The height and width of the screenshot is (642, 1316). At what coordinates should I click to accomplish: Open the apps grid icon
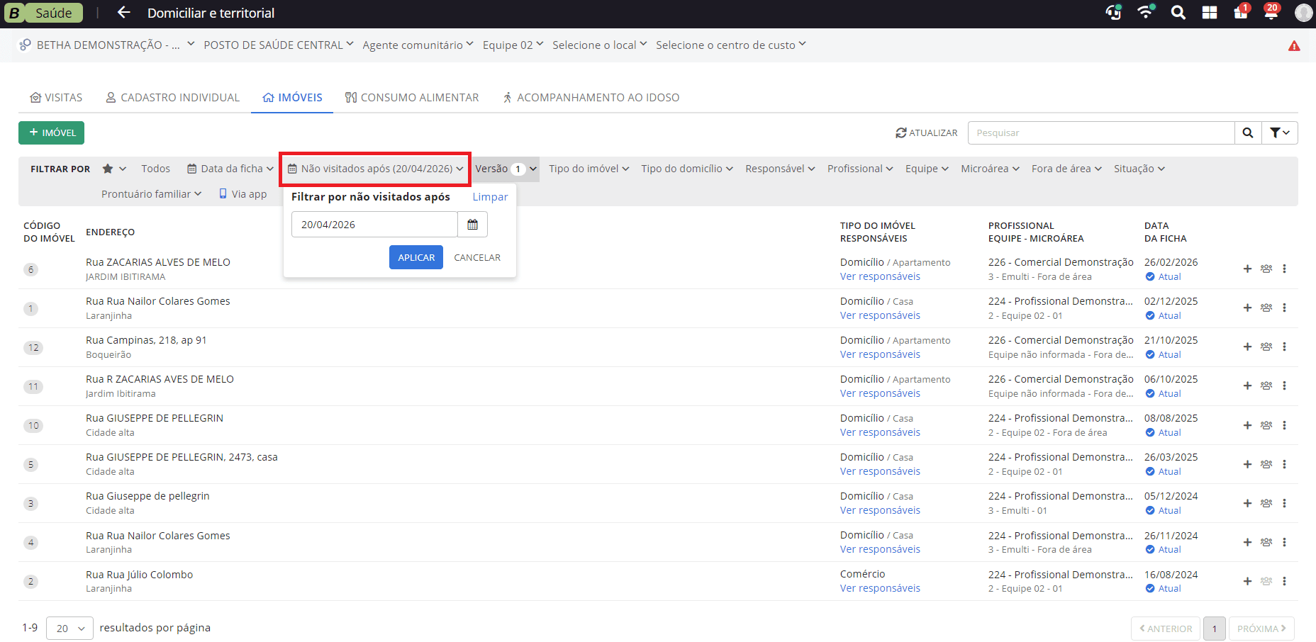coord(1210,13)
